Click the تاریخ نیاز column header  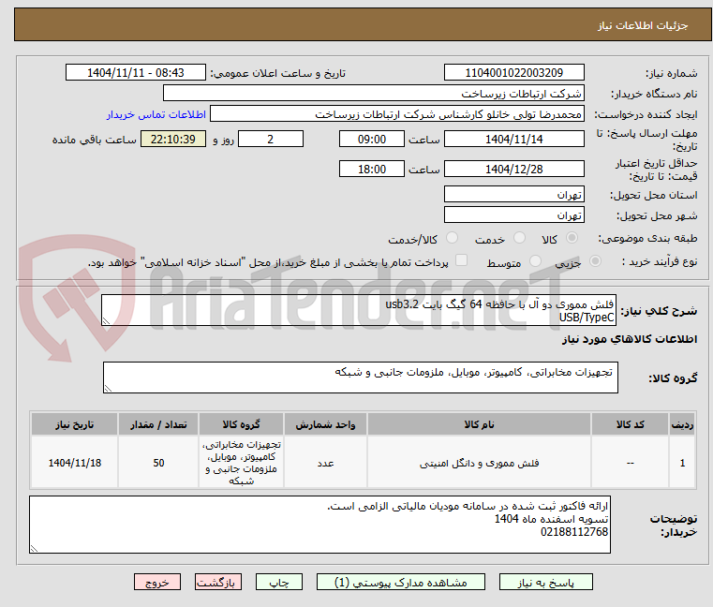(x=75, y=424)
